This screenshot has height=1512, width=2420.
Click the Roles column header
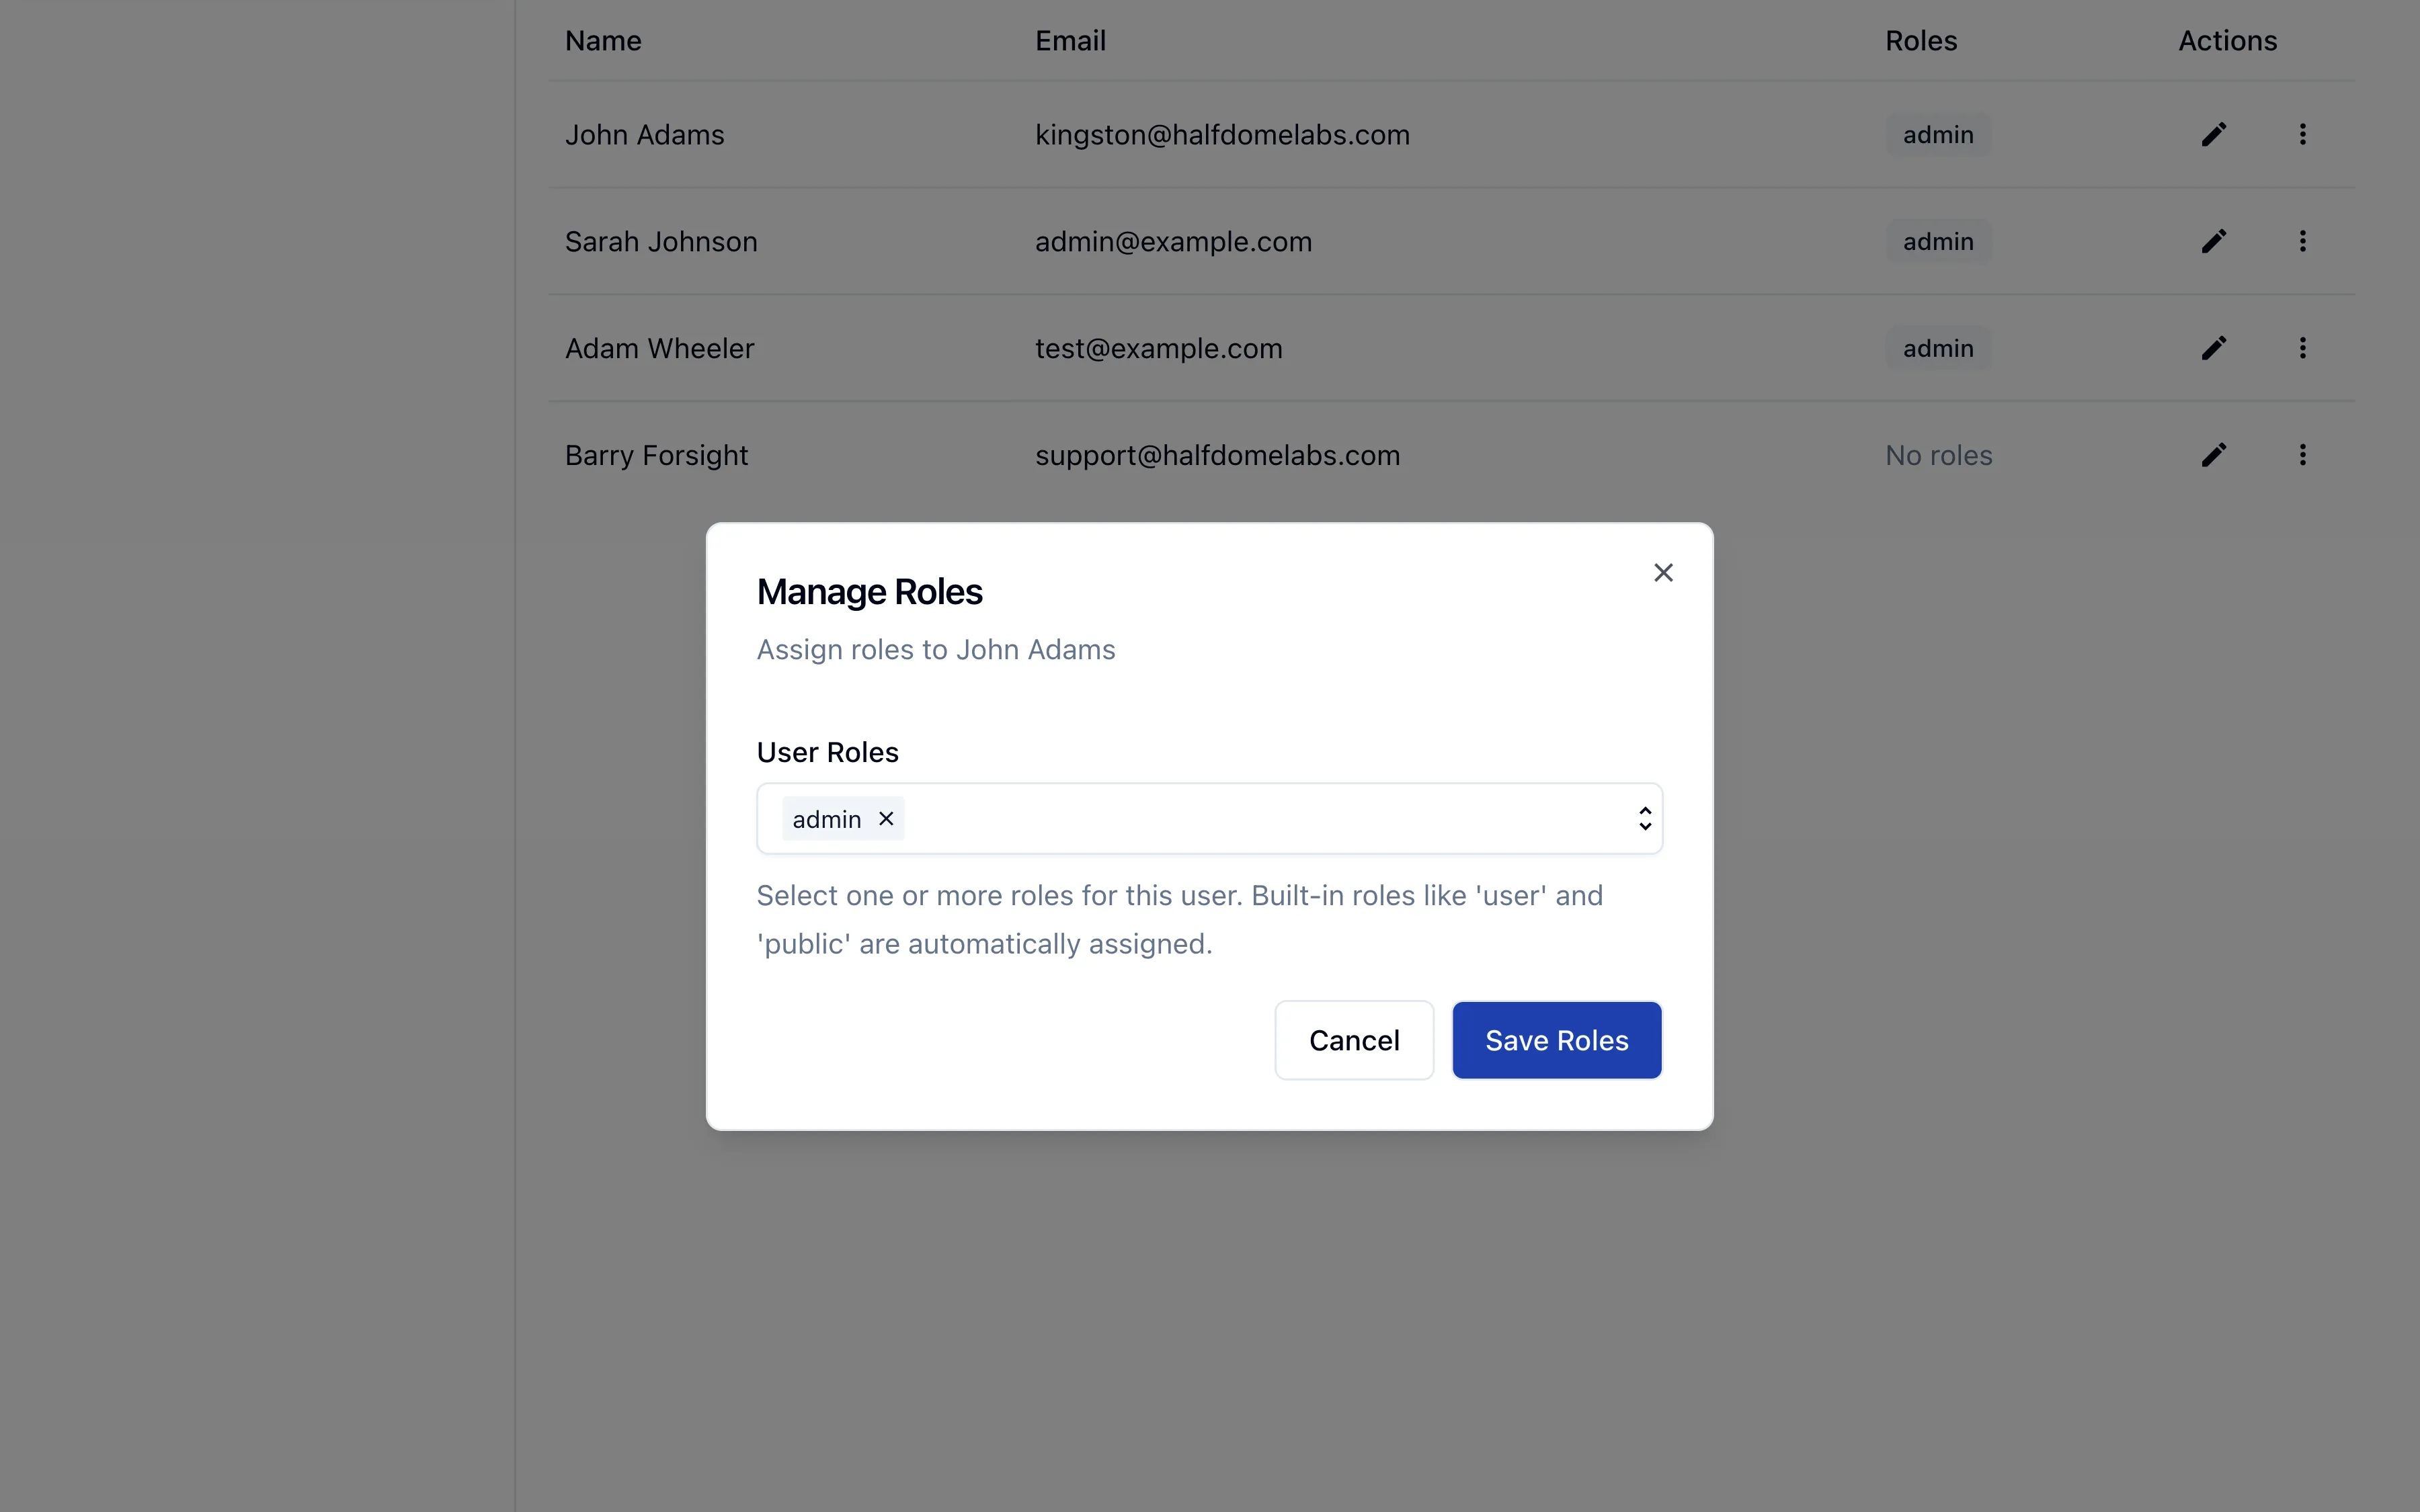click(1920, 41)
